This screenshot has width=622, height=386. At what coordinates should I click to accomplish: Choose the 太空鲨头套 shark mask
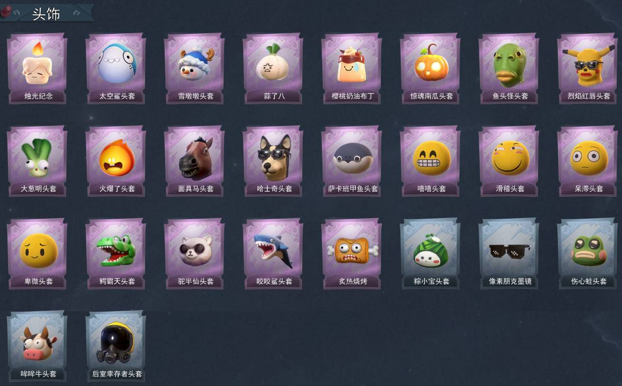tap(116, 69)
